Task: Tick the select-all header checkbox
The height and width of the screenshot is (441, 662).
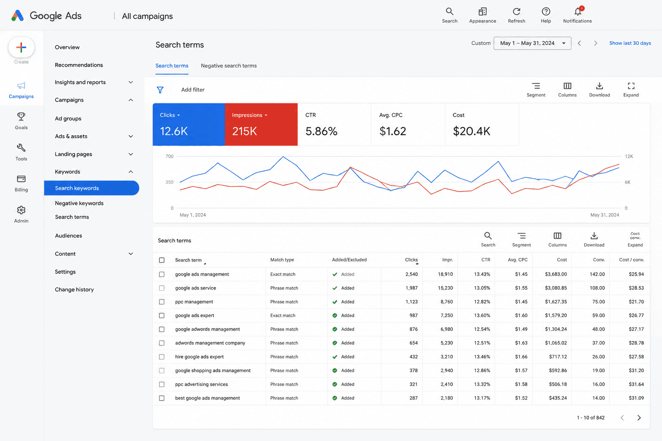Action: (162, 260)
